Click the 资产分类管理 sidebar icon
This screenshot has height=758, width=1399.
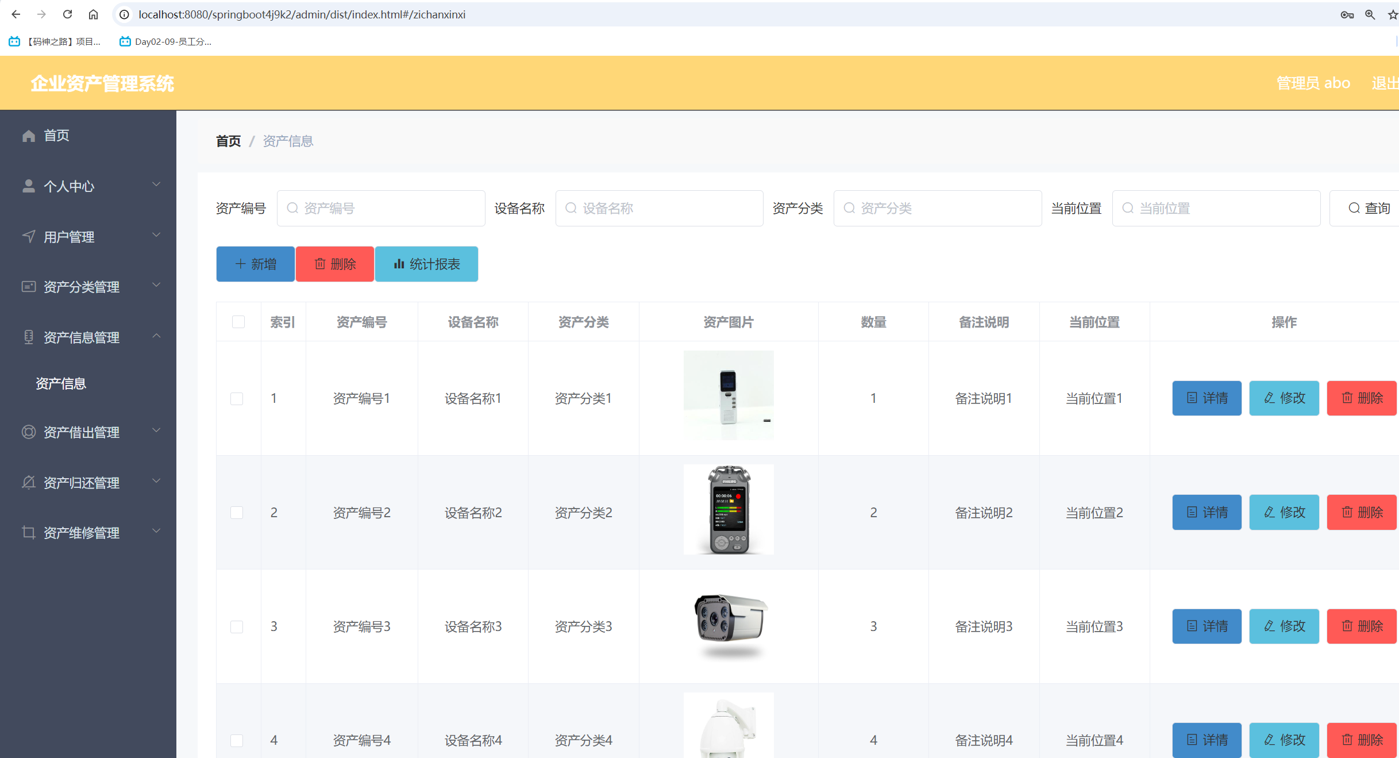(29, 286)
